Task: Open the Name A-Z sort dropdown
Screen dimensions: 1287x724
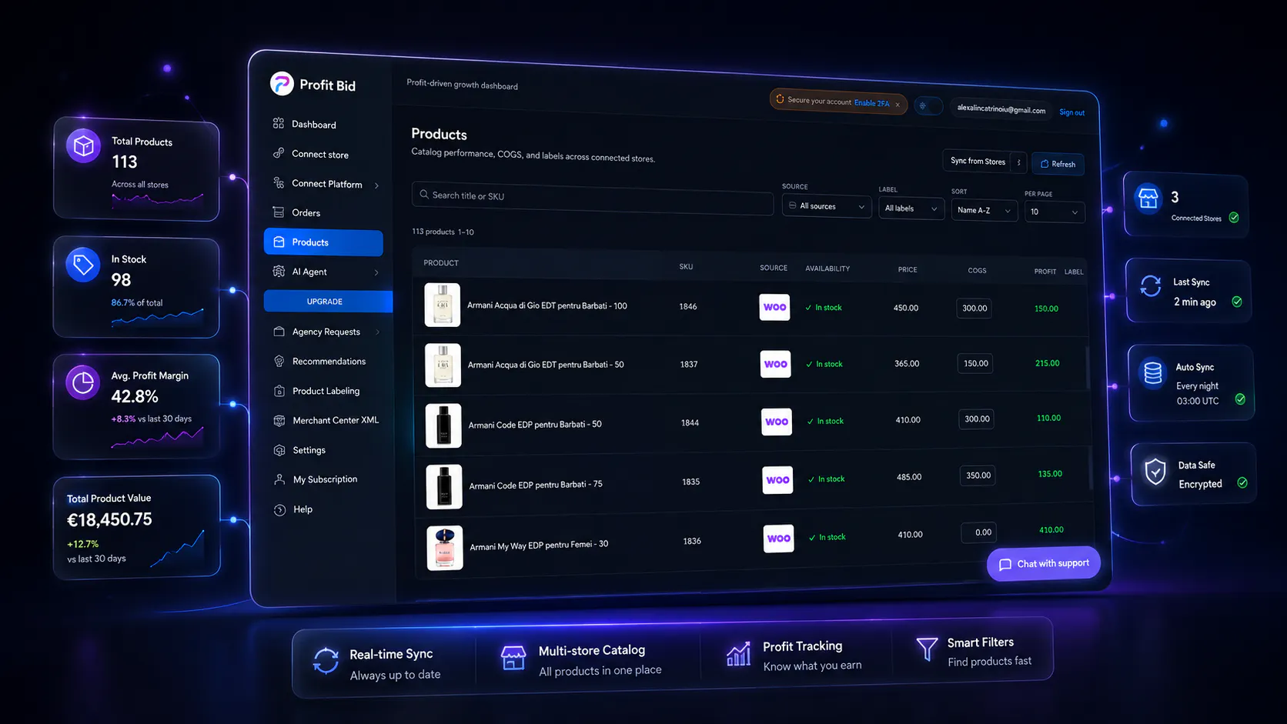Action: [x=984, y=210]
